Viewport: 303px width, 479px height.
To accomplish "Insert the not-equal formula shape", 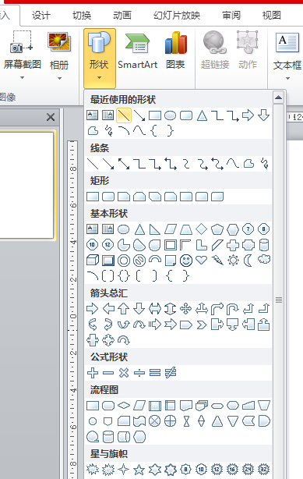I will click(171, 373).
